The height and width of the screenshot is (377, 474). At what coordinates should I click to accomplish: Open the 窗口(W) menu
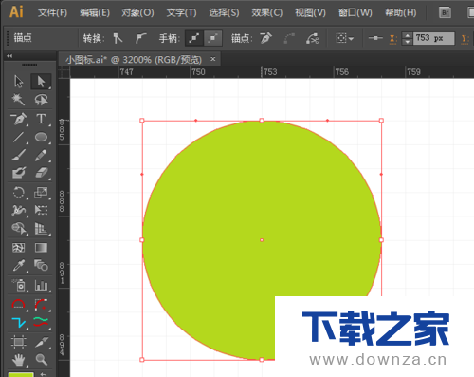coord(355,12)
